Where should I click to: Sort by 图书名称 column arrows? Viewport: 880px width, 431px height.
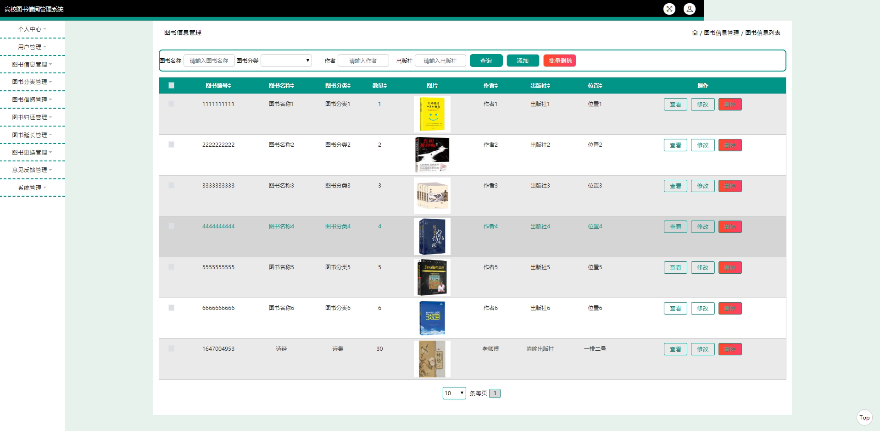click(x=292, y=86)
